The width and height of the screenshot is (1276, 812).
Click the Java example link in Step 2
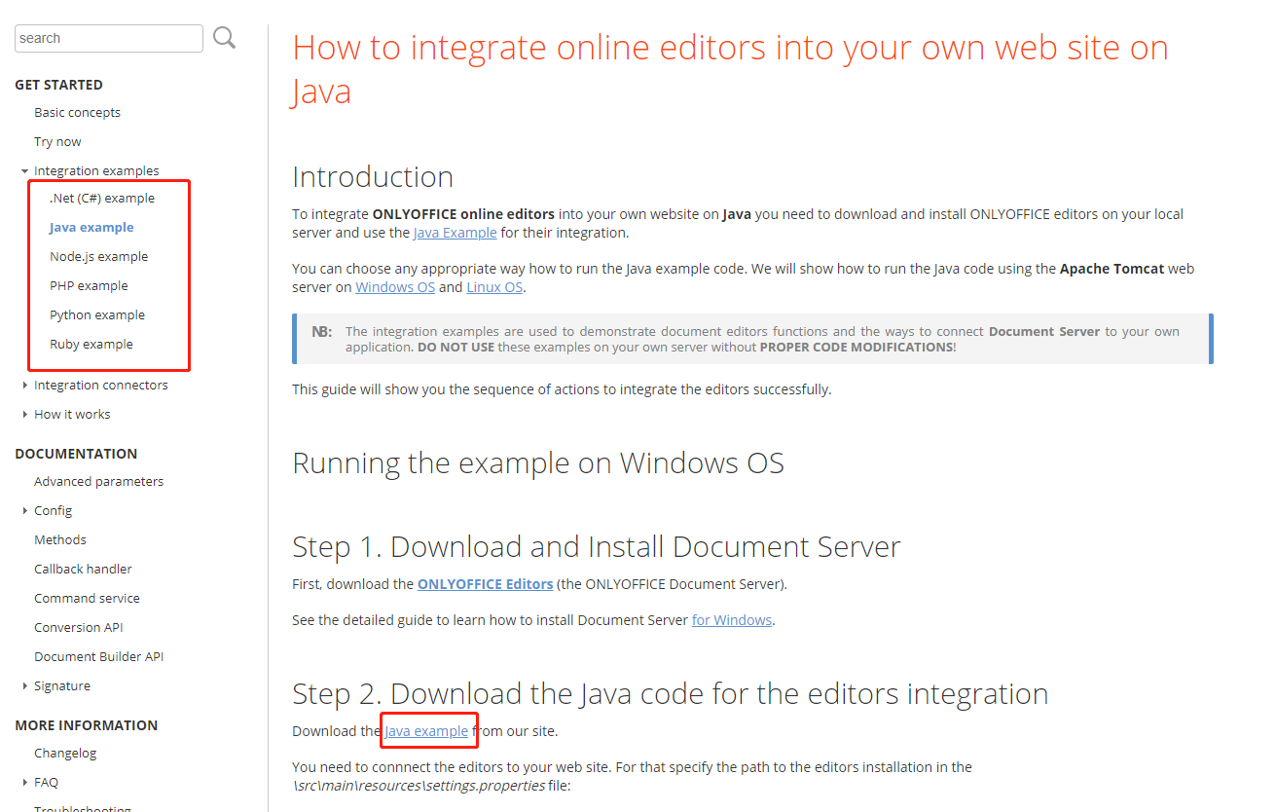tap(426, 730)
